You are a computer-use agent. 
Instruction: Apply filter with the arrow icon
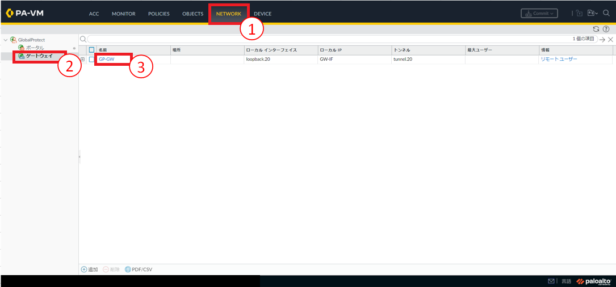[602, 40]
